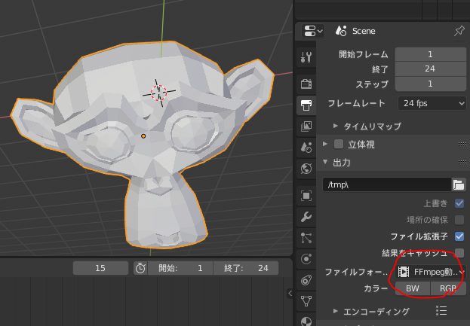Open the Object properties tab
Viewport: 470px width, 326px height.
(306, 196)
